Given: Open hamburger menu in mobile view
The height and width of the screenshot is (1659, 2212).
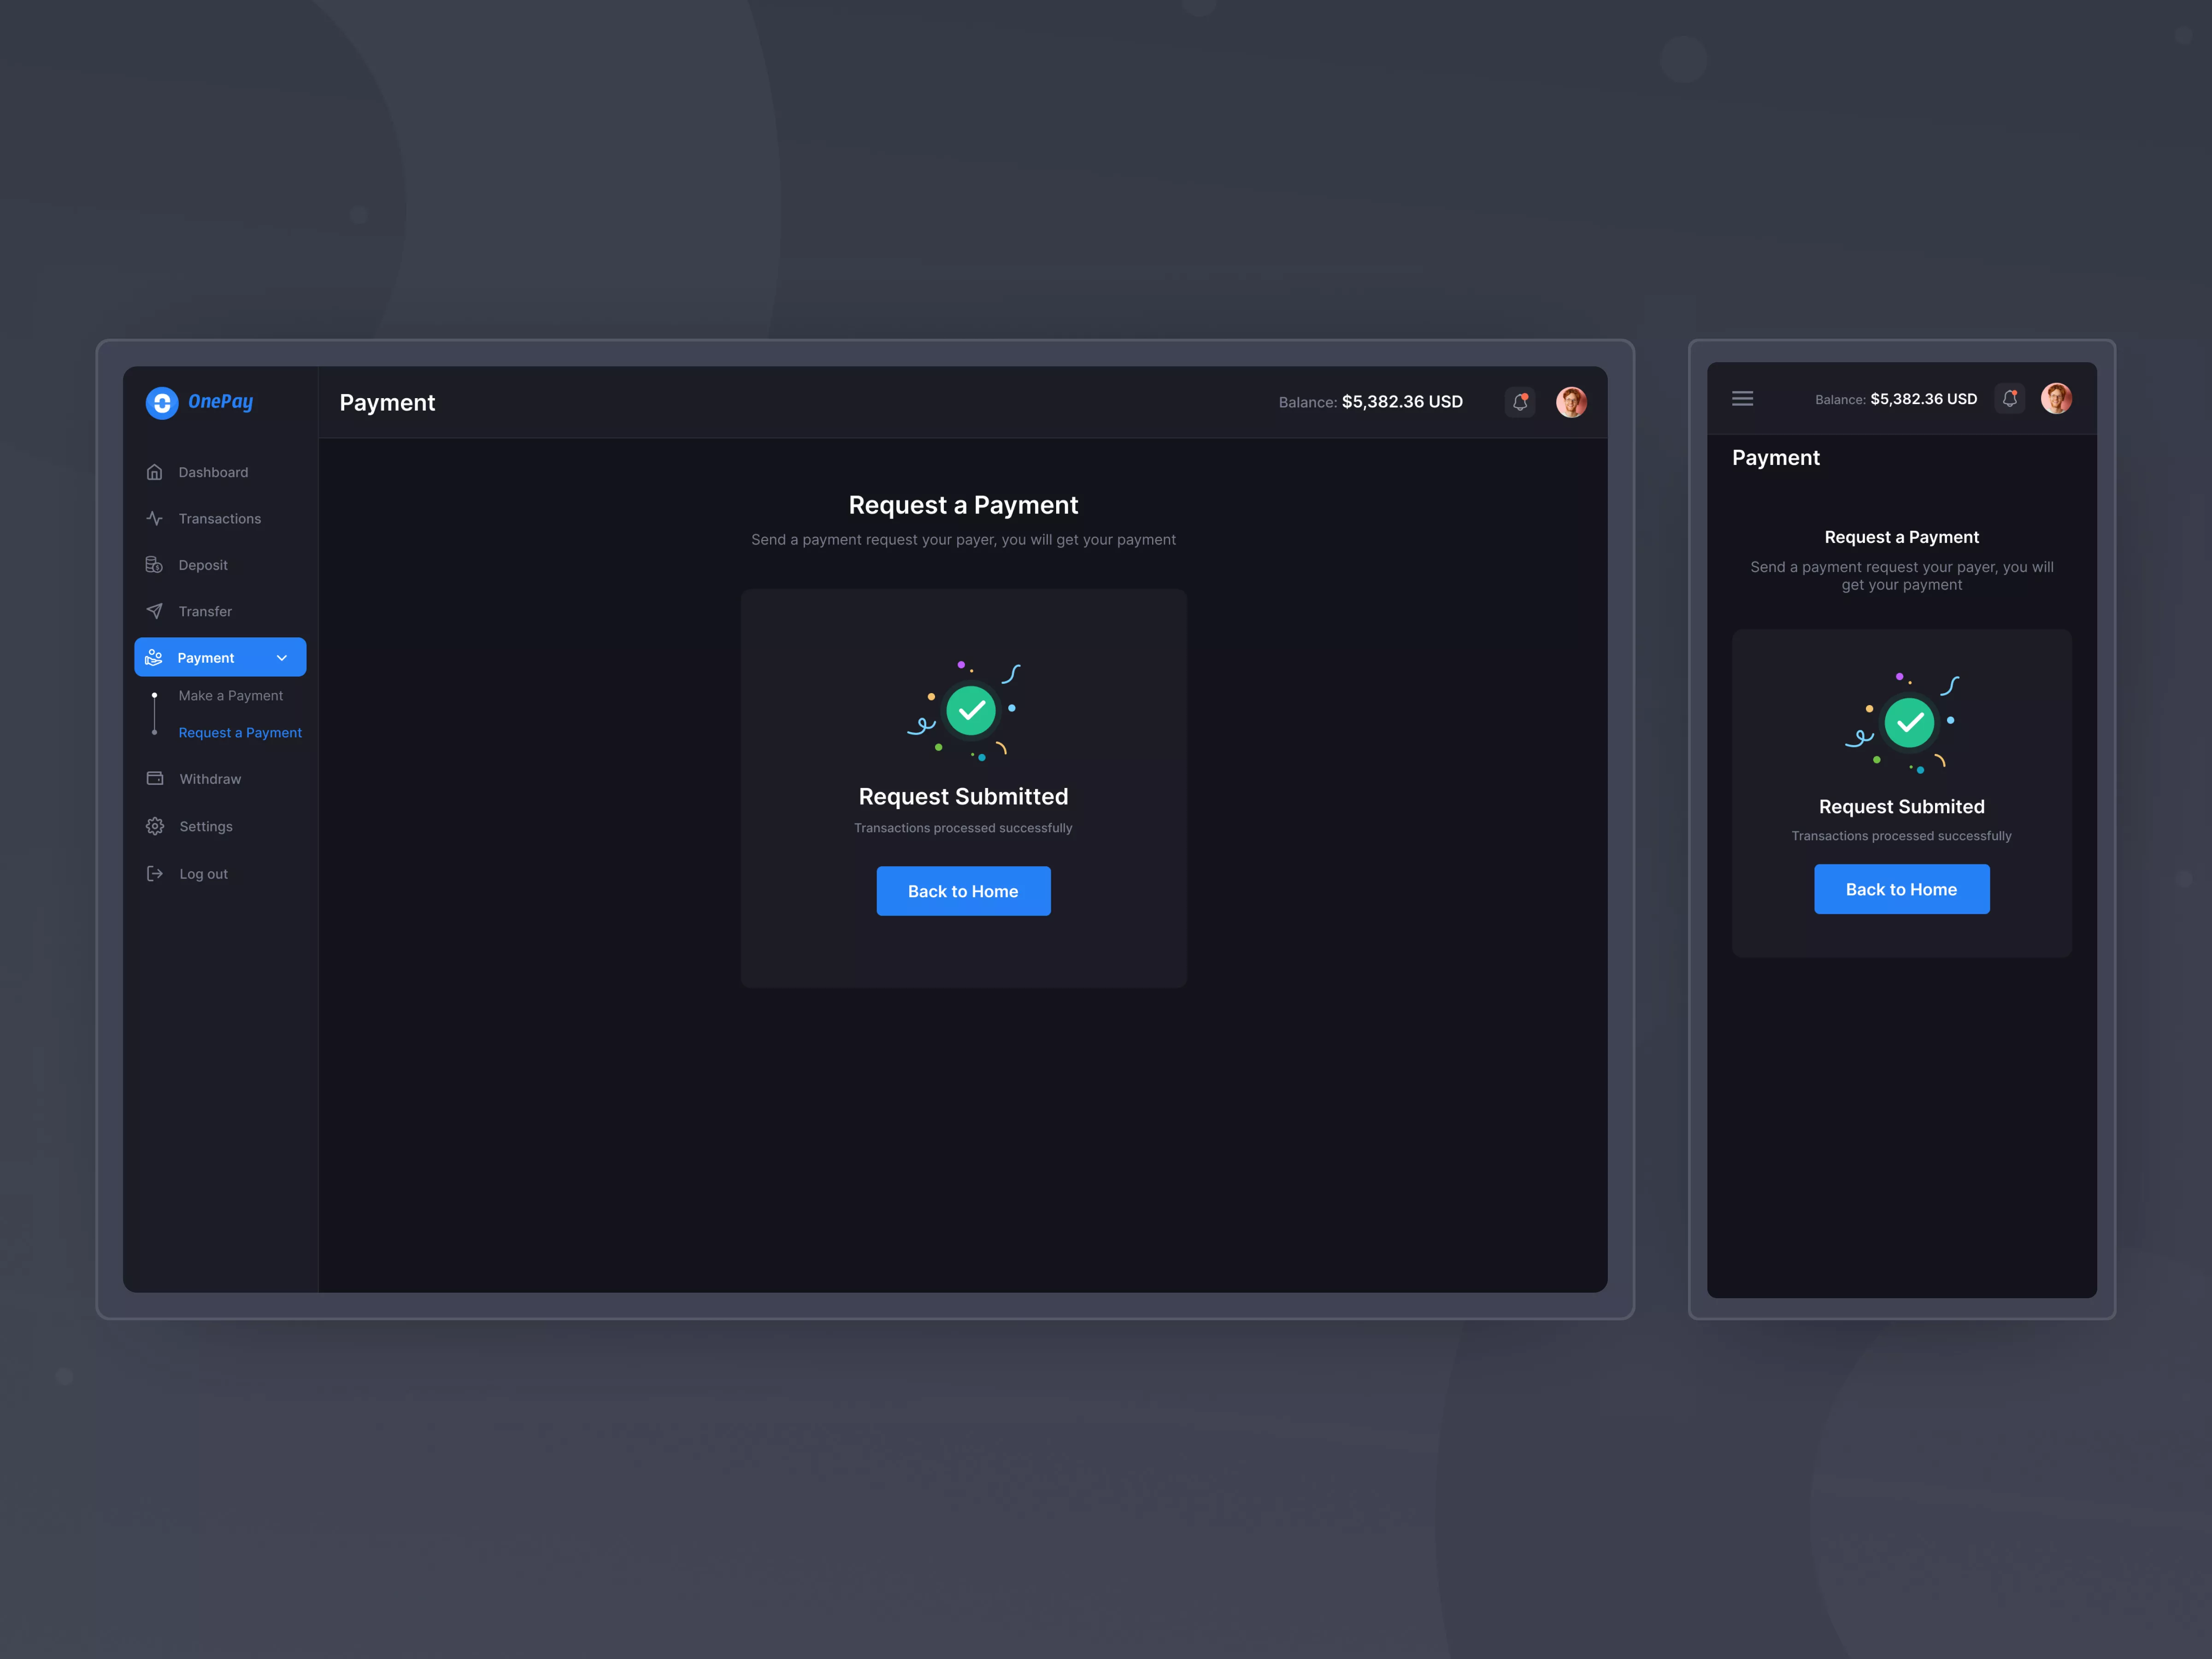Looking at the screenshot, I should point(1743,399).
